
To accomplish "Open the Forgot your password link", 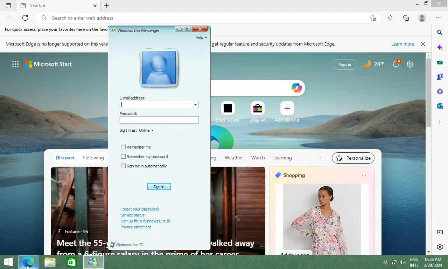I will pyautogui.click(x=140, y=209).
